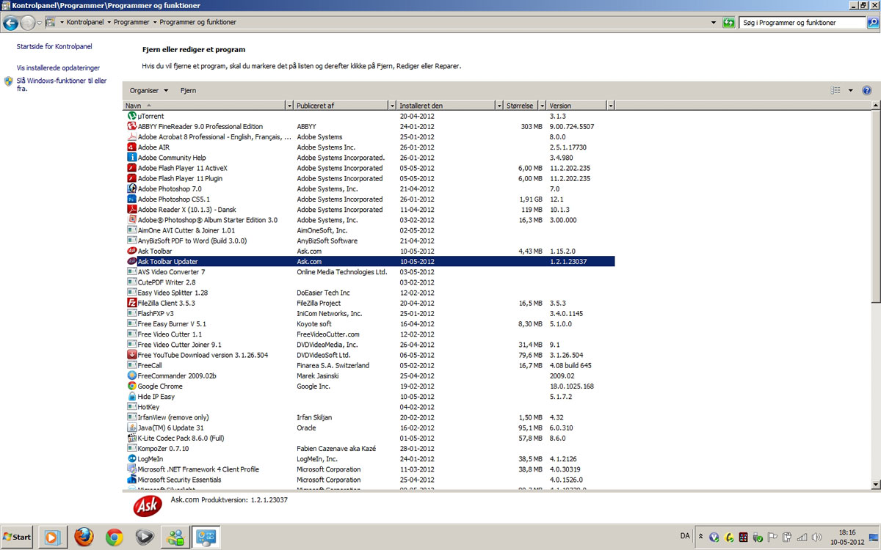Screen dimensions: 881x550
Task: Click the Adobe AIR icon
Action: click(132, 147)
